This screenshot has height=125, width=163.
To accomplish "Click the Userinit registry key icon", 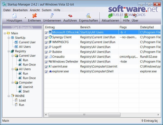I will (x=20, y=87).
